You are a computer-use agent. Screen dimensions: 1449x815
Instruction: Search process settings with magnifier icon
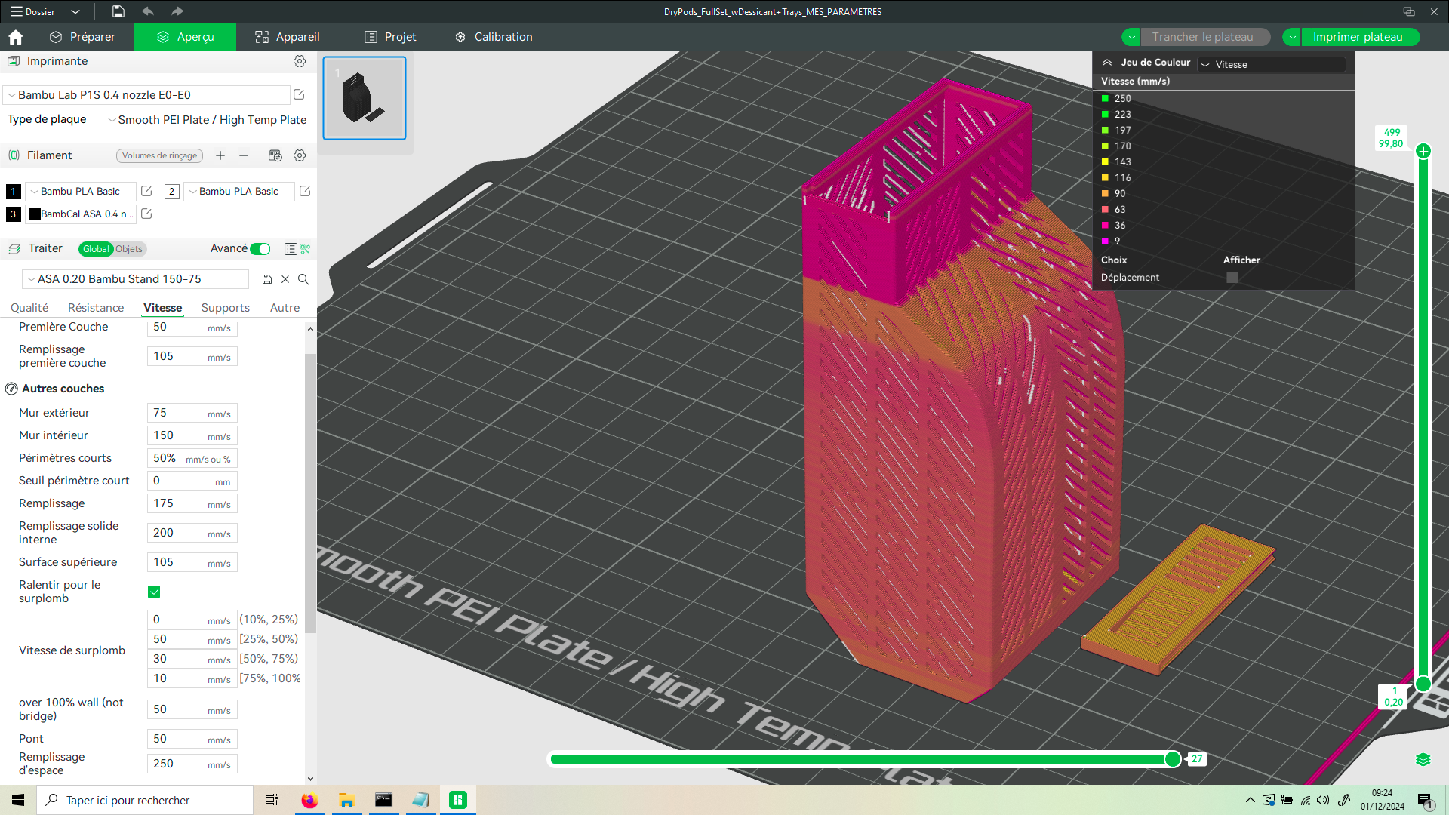click(303, 279)
